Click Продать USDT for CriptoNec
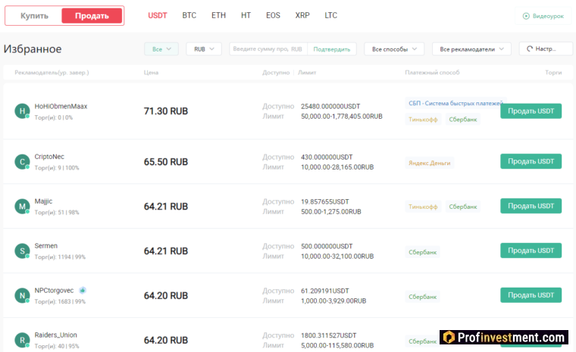576x352 pixels. tap(531, 161)
